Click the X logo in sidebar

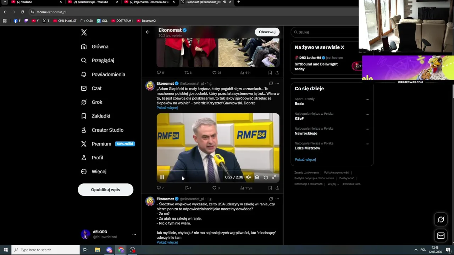84,33
